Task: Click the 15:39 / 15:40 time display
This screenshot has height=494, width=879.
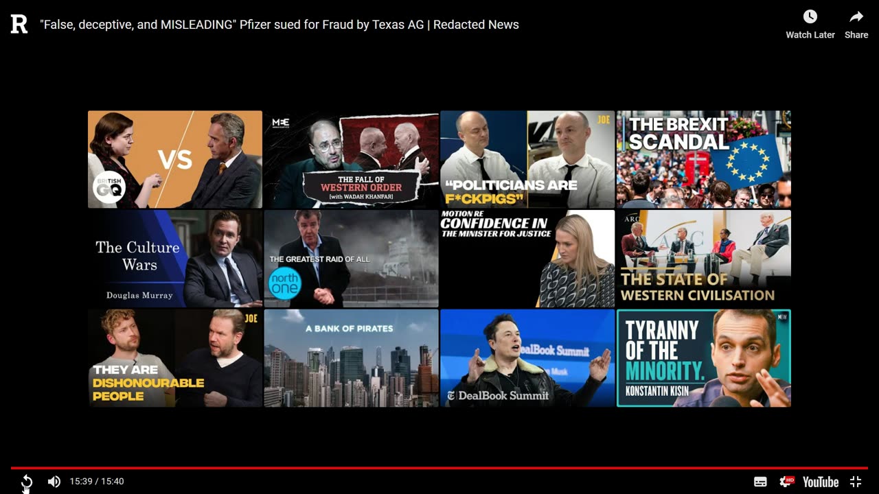Action: 97,482
